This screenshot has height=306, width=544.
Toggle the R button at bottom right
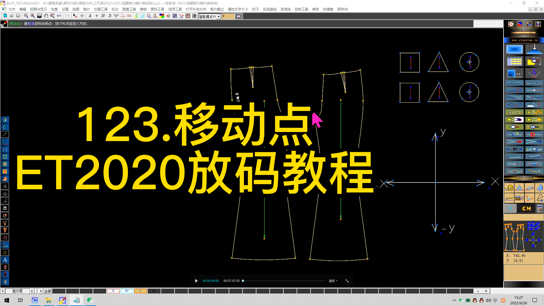pos(486,291)
